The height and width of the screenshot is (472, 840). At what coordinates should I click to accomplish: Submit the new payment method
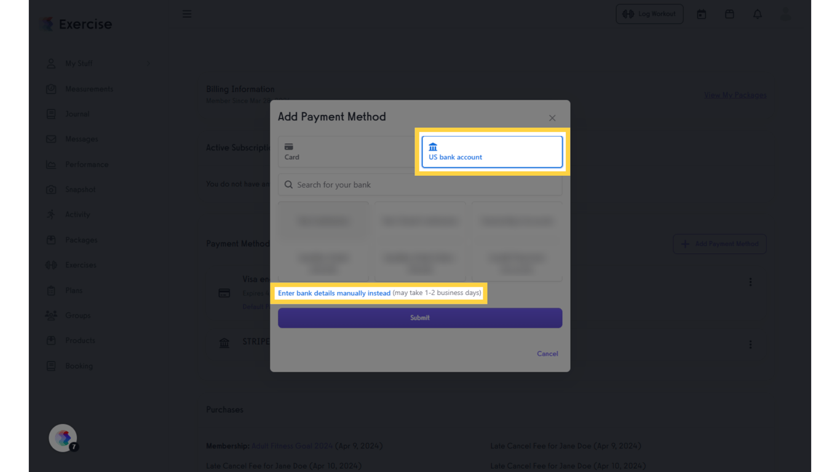[x=420, y=318]
